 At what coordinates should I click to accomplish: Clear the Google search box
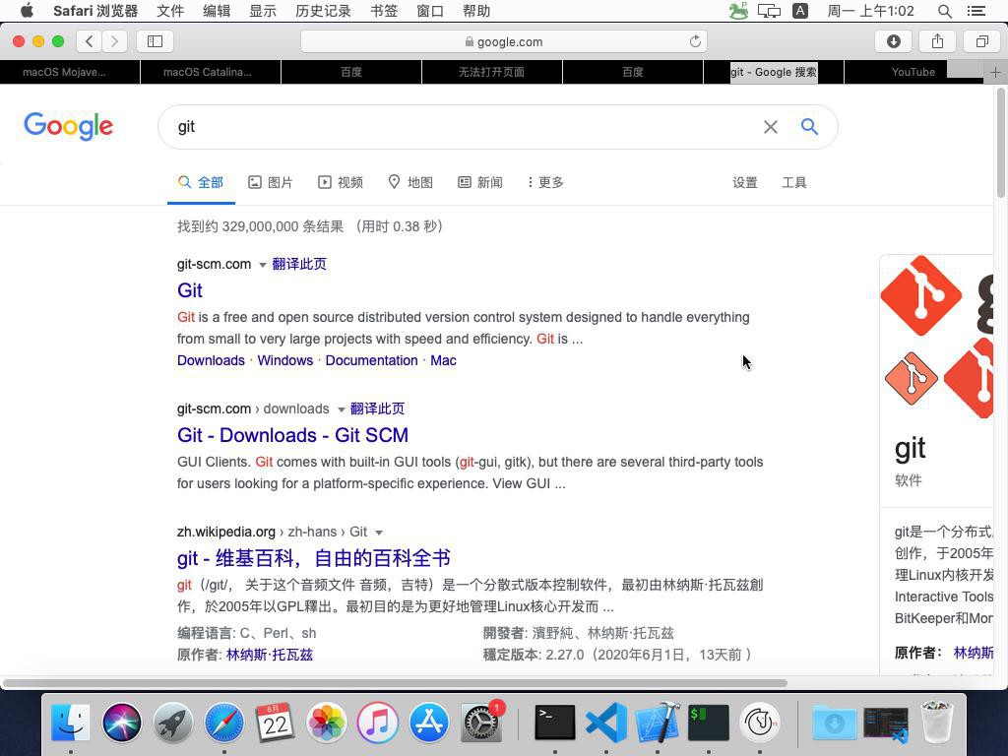(x=770, y=127)
